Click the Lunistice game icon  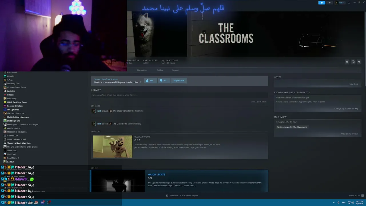5,91
